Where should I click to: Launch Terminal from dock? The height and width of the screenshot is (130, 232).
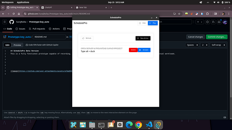pos(101,125)
